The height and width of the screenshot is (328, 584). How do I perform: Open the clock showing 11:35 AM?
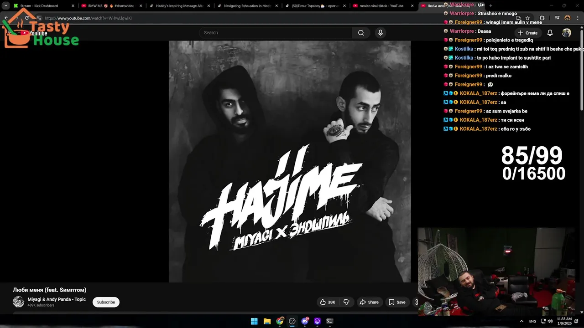coord(564,321)
